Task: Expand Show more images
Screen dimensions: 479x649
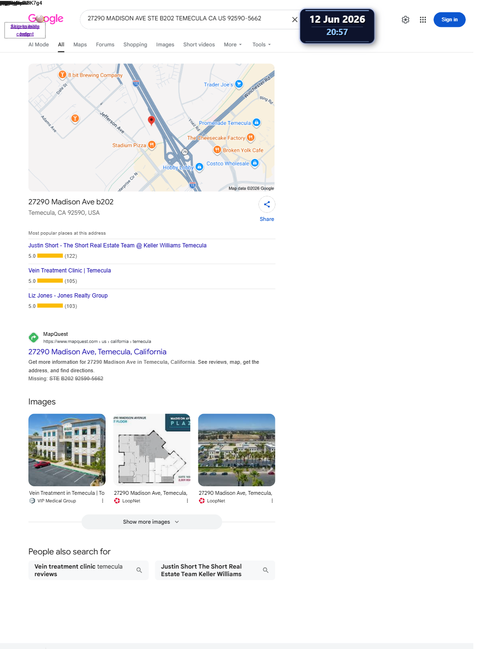Action: [151, 522]
